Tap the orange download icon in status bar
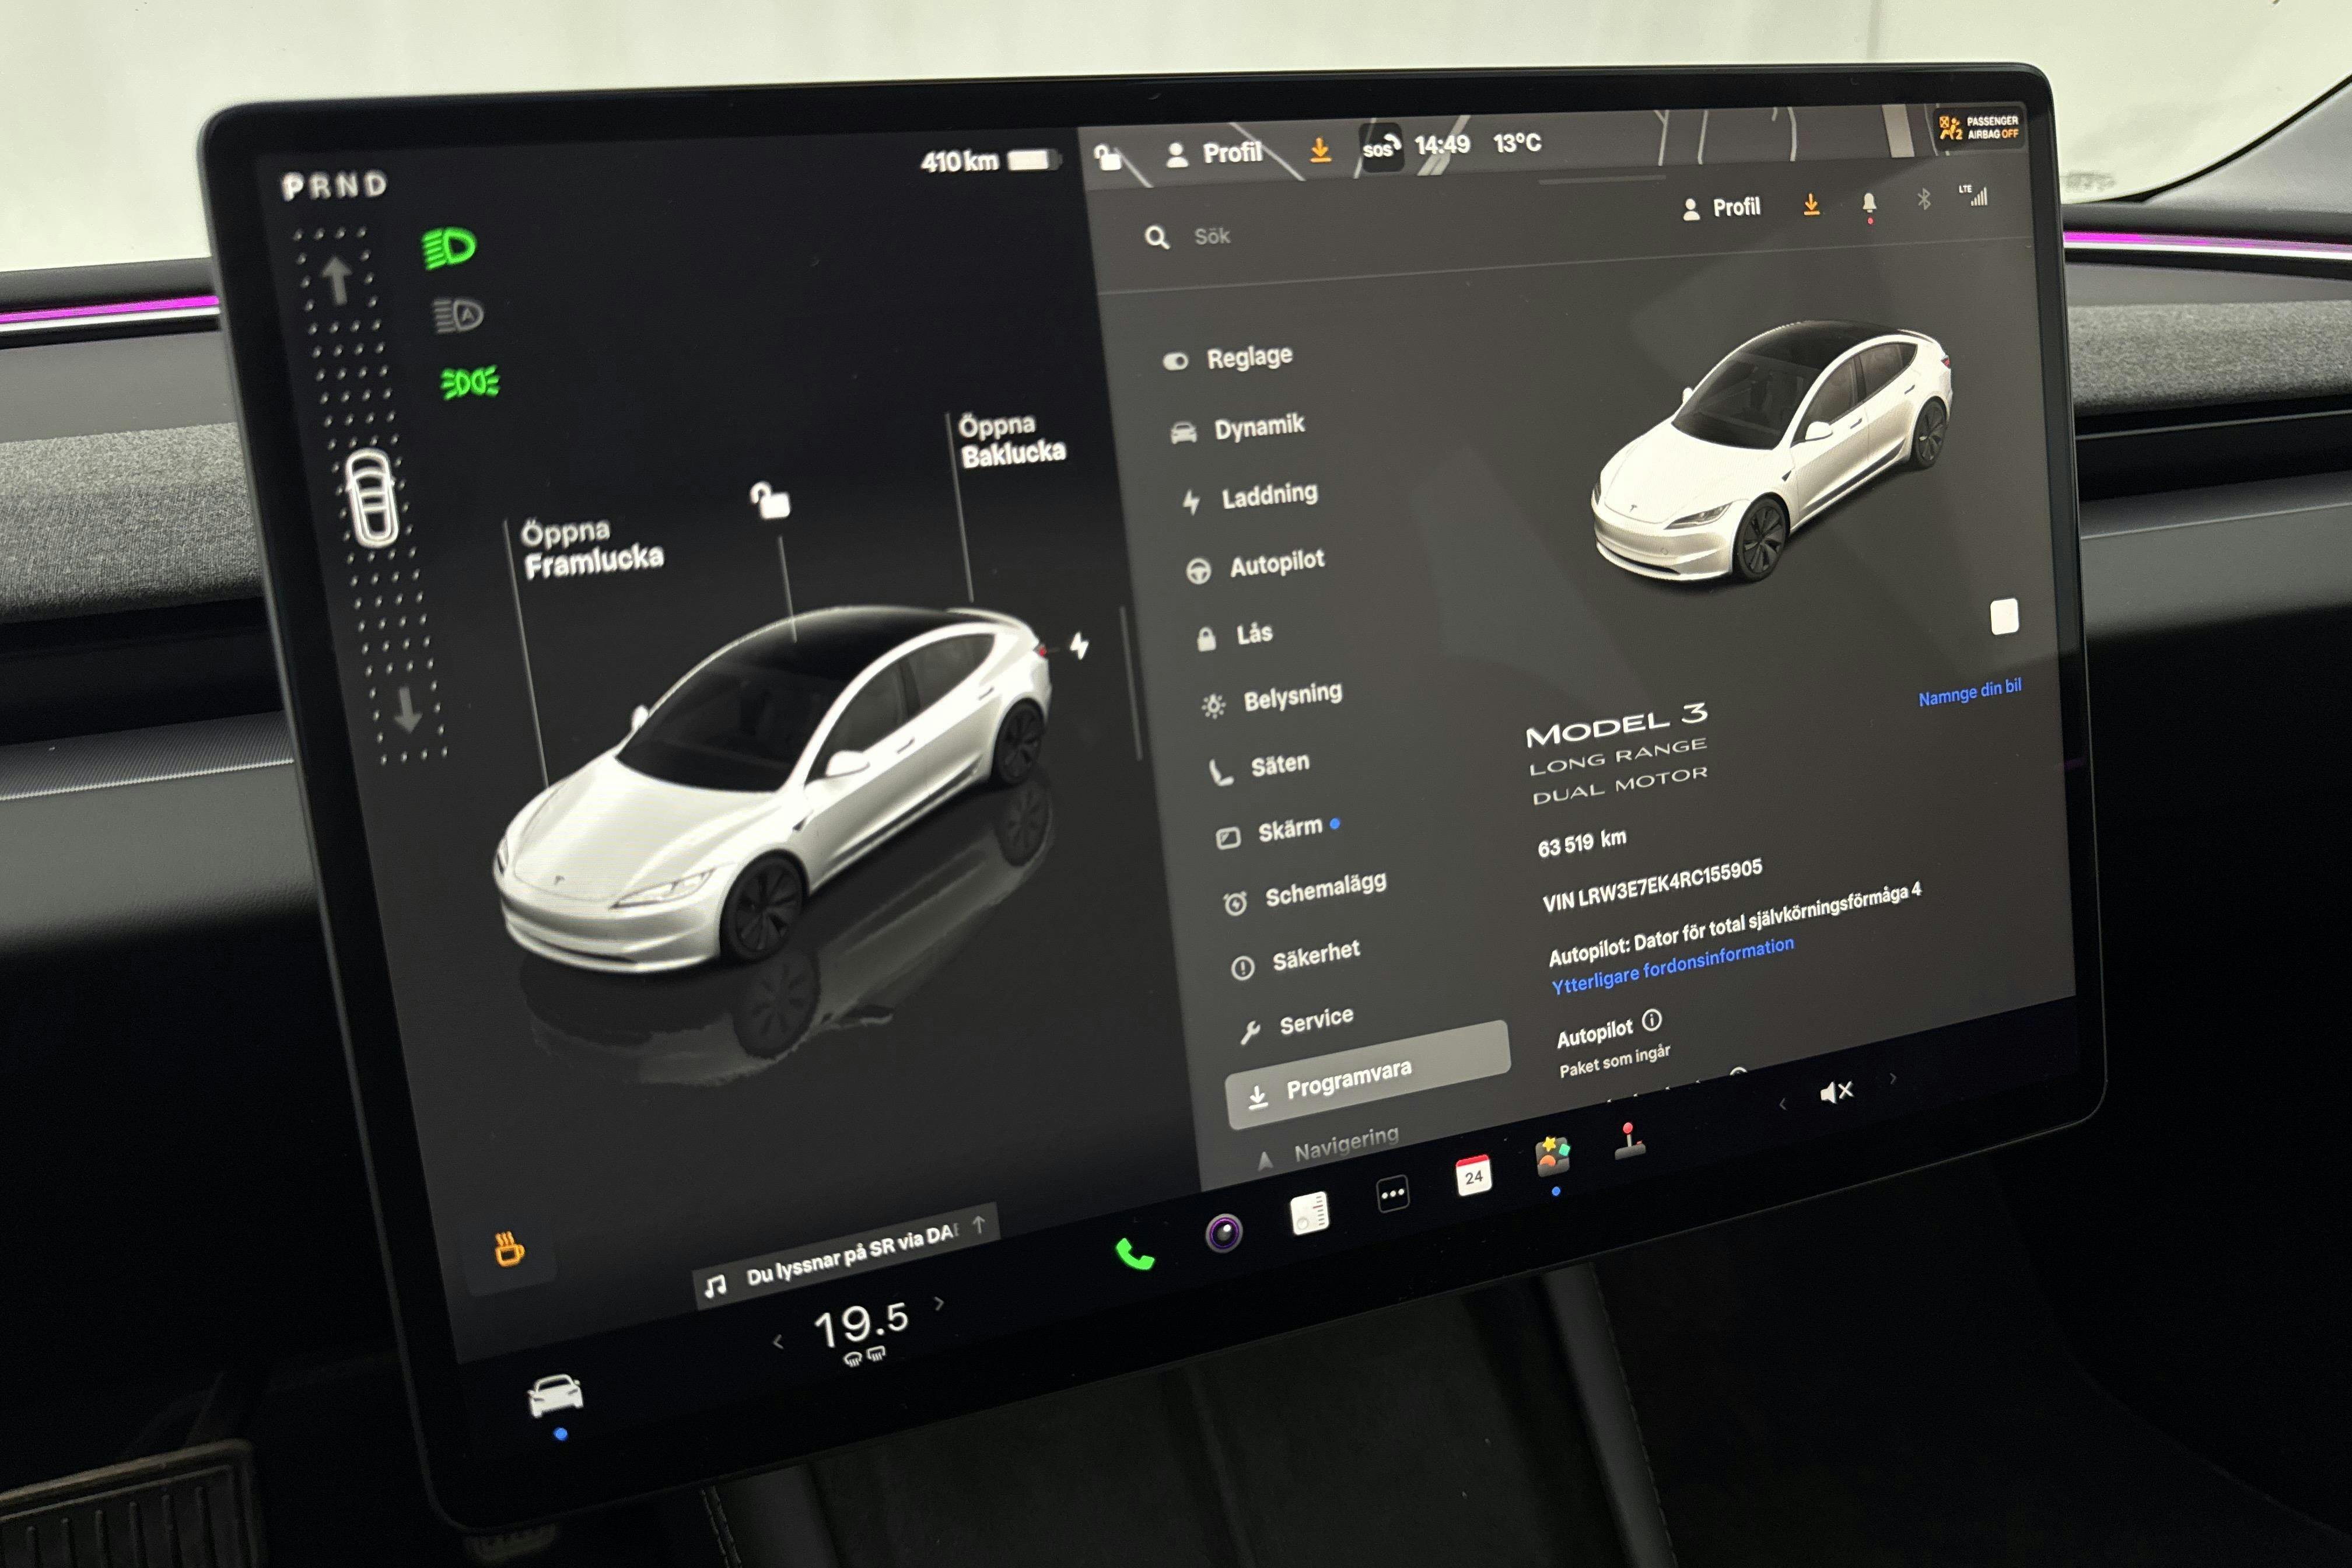2352x1568 pixels. click(1320, 150)
